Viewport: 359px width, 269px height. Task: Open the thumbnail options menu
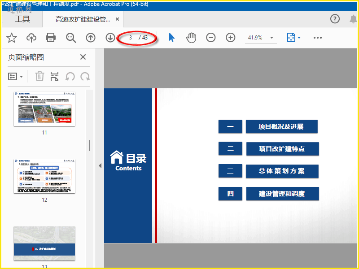(15, 76)
